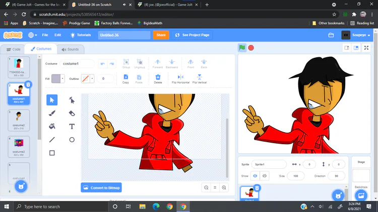Screen dimensions: 378x212
Task: Select the Reshape tool
Action: 72,100
